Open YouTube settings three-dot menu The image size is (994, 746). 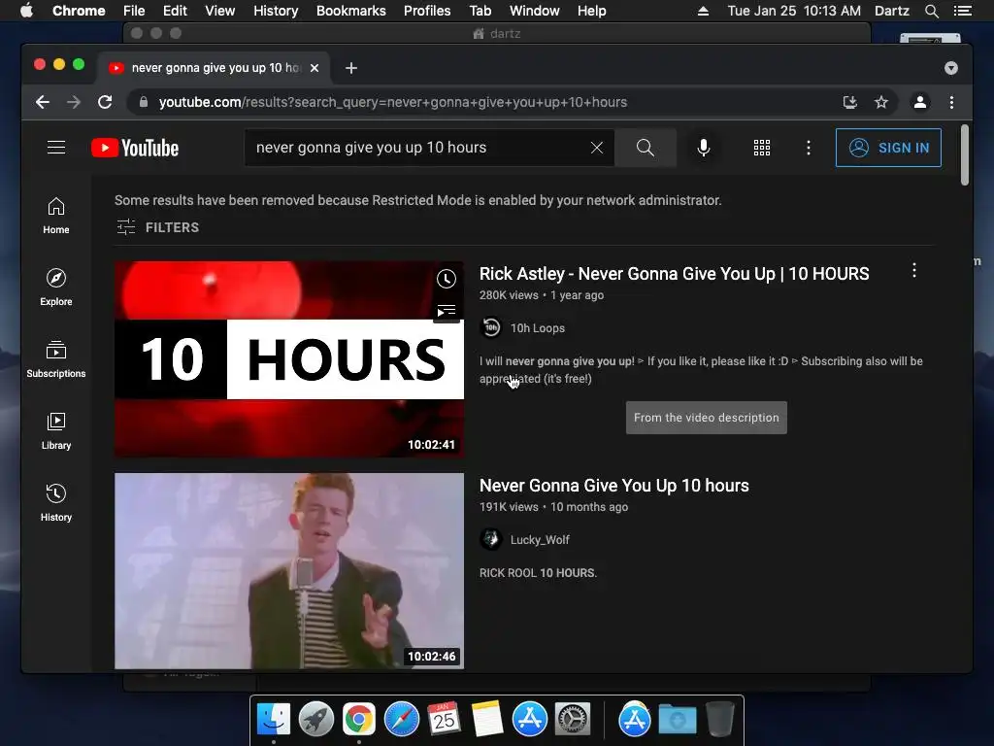pyautogui.click(x=809, y=148)
